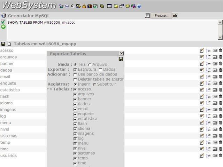
Task: Open the envelope email icon in the toolbar
Action: [x=128, y=6]
